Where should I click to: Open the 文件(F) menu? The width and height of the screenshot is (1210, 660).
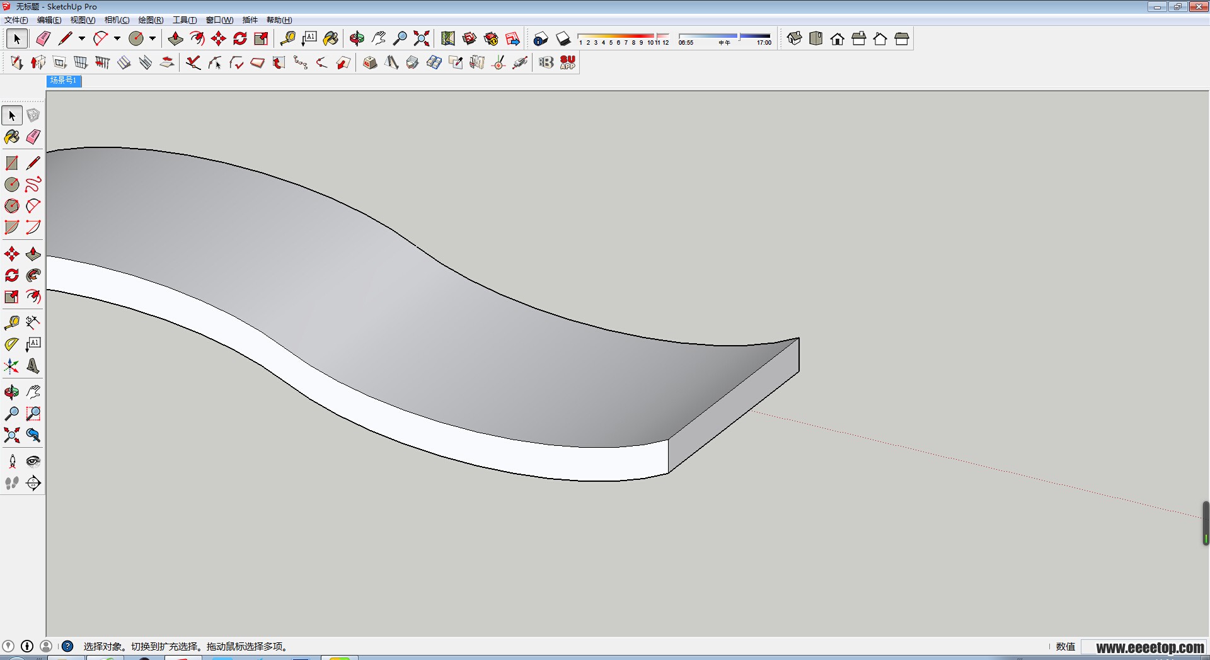click(16, 20)
